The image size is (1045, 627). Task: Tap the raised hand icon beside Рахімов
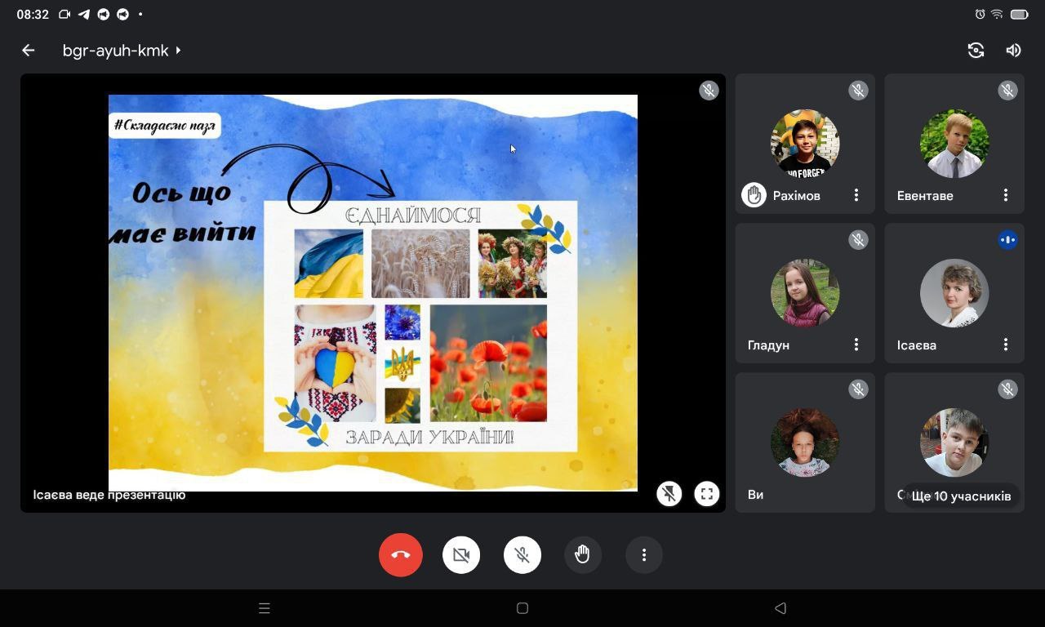754,195
